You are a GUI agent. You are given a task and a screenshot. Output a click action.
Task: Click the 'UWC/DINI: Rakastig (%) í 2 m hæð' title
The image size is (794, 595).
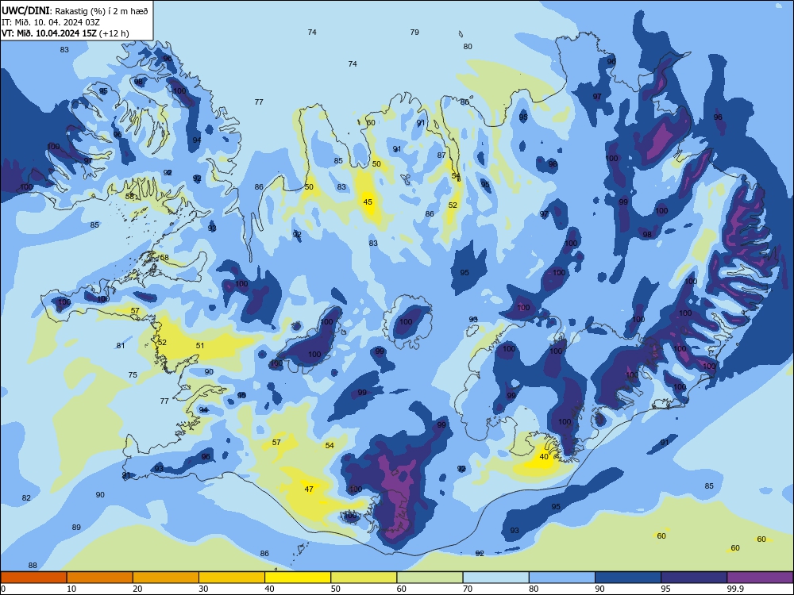click(x=75, y=11)
